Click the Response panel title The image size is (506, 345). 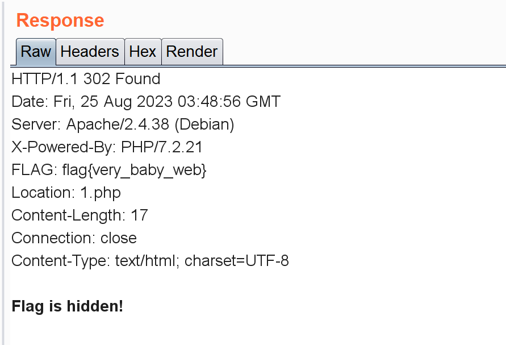point(60,20)
